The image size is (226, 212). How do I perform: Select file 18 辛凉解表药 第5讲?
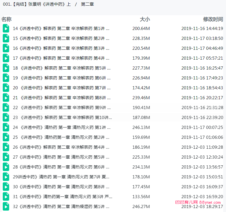[x=62, y=68]
